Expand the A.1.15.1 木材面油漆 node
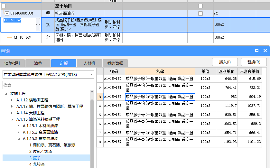 pyautogui.click(x=18, y=126)
